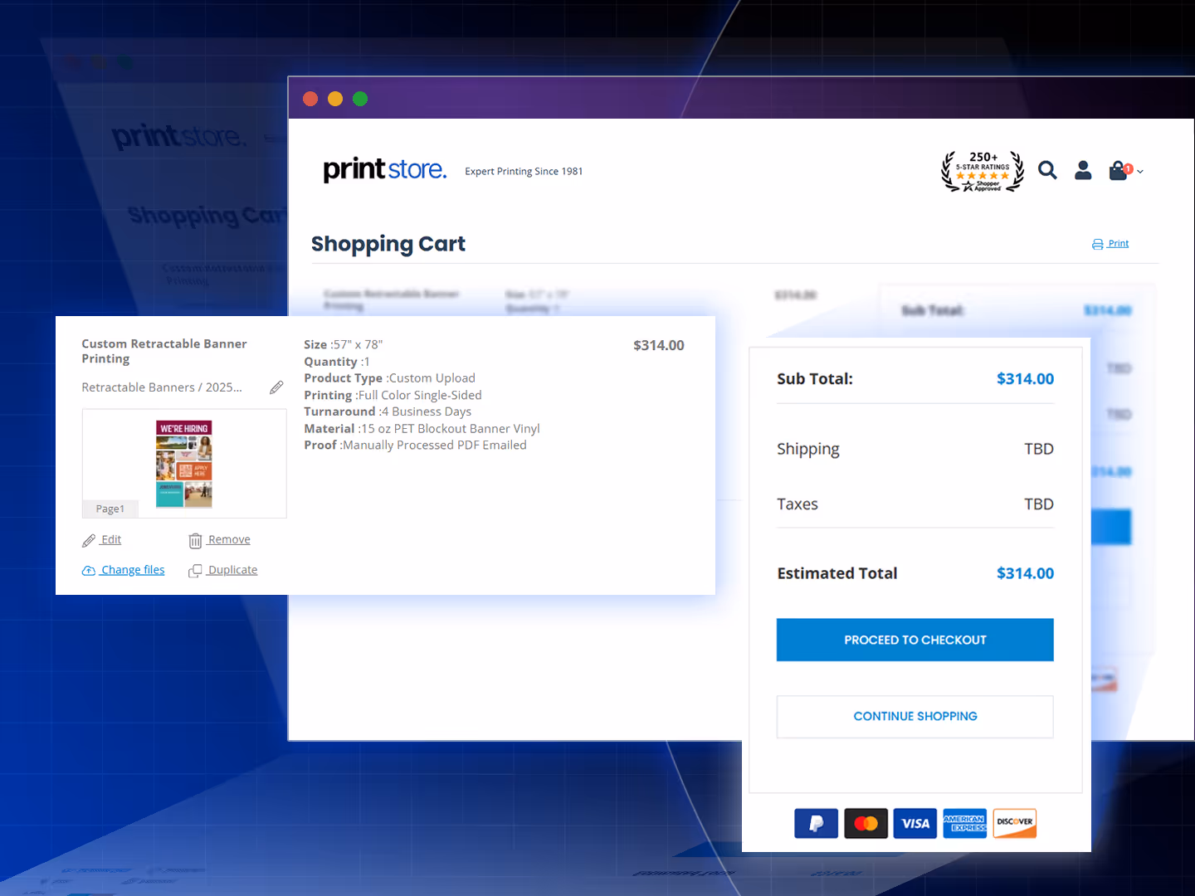Open the search magnifier icon
The image size is (1195, 896).
(1047, 170)
